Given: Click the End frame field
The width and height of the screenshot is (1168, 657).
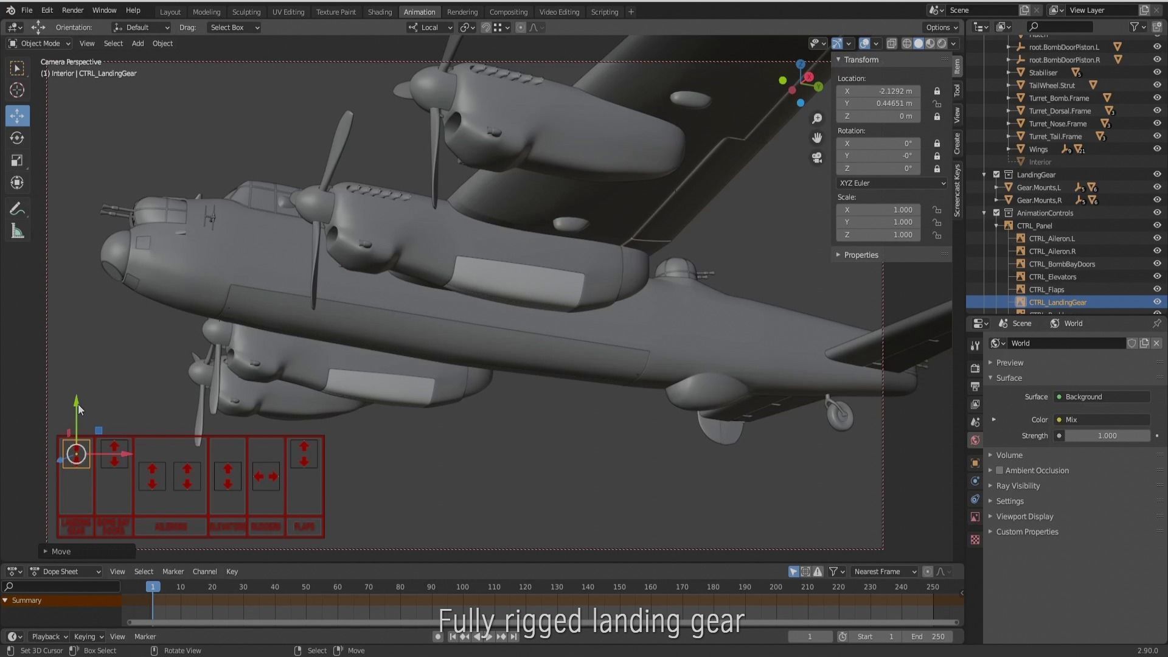Looking at the screenshot, I should [x=928, y=636].
